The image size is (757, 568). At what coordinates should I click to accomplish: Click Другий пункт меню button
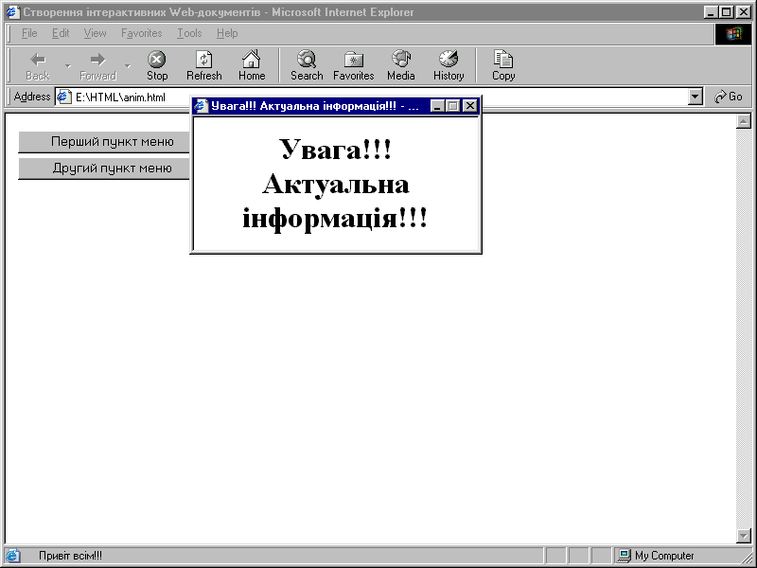pos(104,169)
